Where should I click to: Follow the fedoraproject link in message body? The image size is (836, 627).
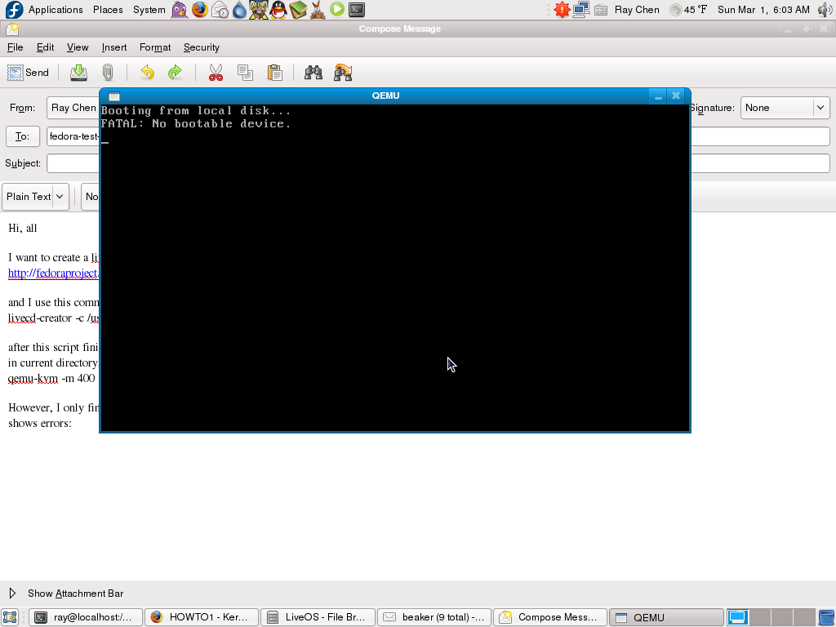[x=53, y=273]
